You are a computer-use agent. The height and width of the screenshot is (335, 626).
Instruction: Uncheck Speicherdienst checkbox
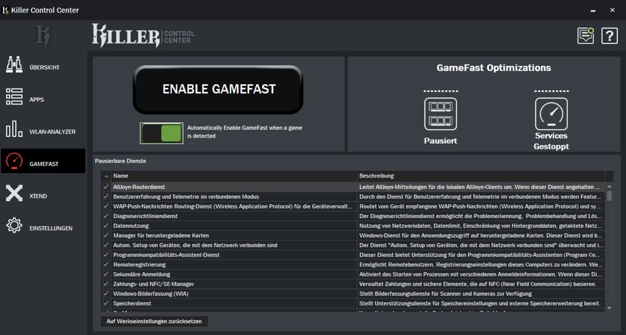106,303
